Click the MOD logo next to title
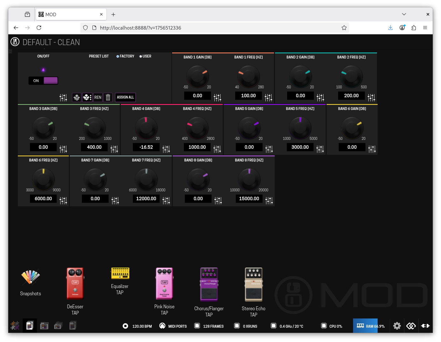 [x=15, y=42]
